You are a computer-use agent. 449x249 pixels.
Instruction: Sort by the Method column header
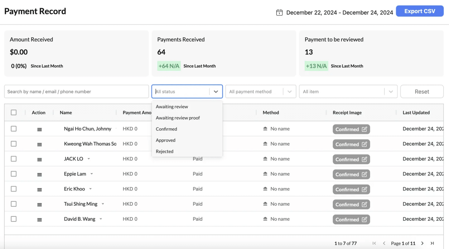pos(271,113)
